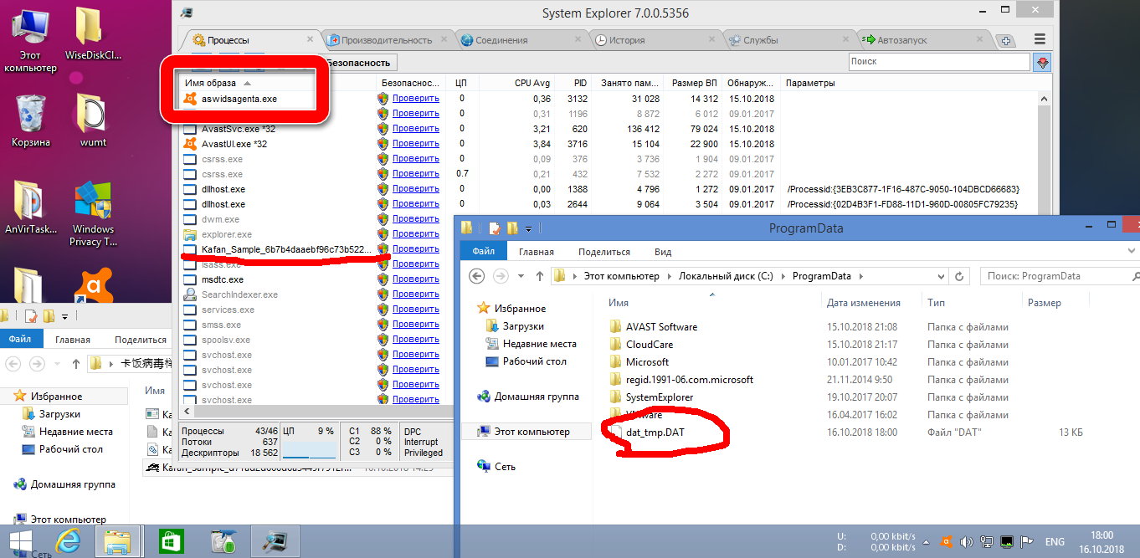Select the explorer.exe process row
Screen dimensions: 1140x558
coord(226,234)
